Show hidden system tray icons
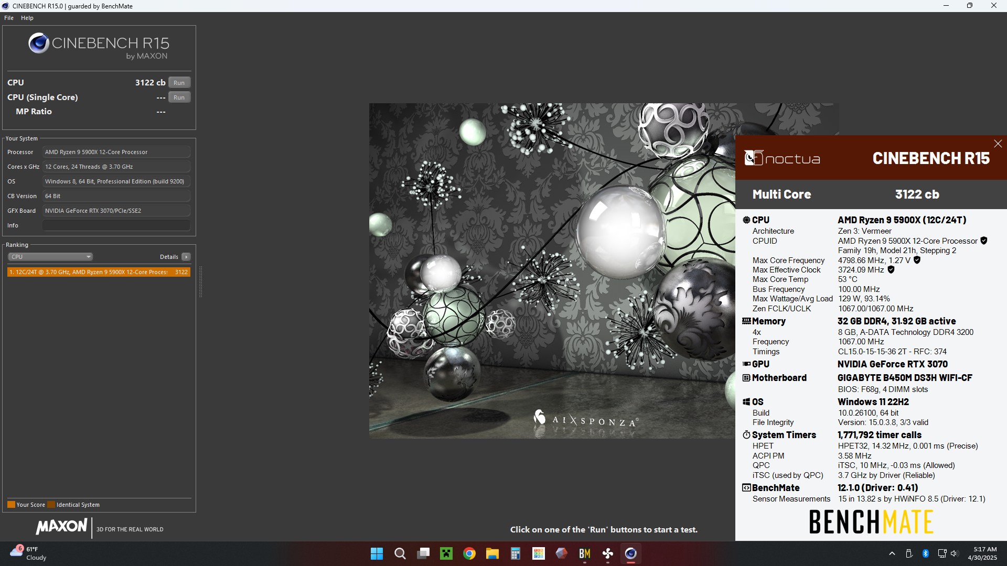The height and width of the screenshot is (566, 1007). [892, 553]
